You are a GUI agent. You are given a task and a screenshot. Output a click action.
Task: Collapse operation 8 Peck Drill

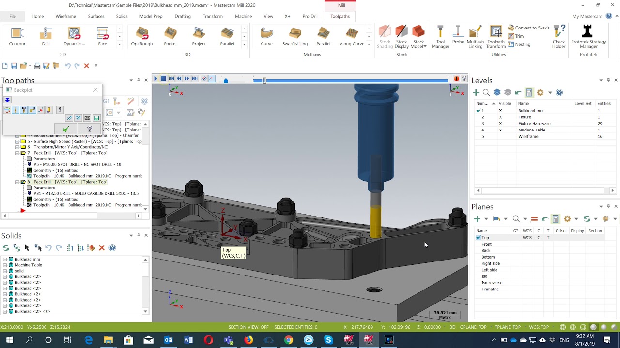17,182
